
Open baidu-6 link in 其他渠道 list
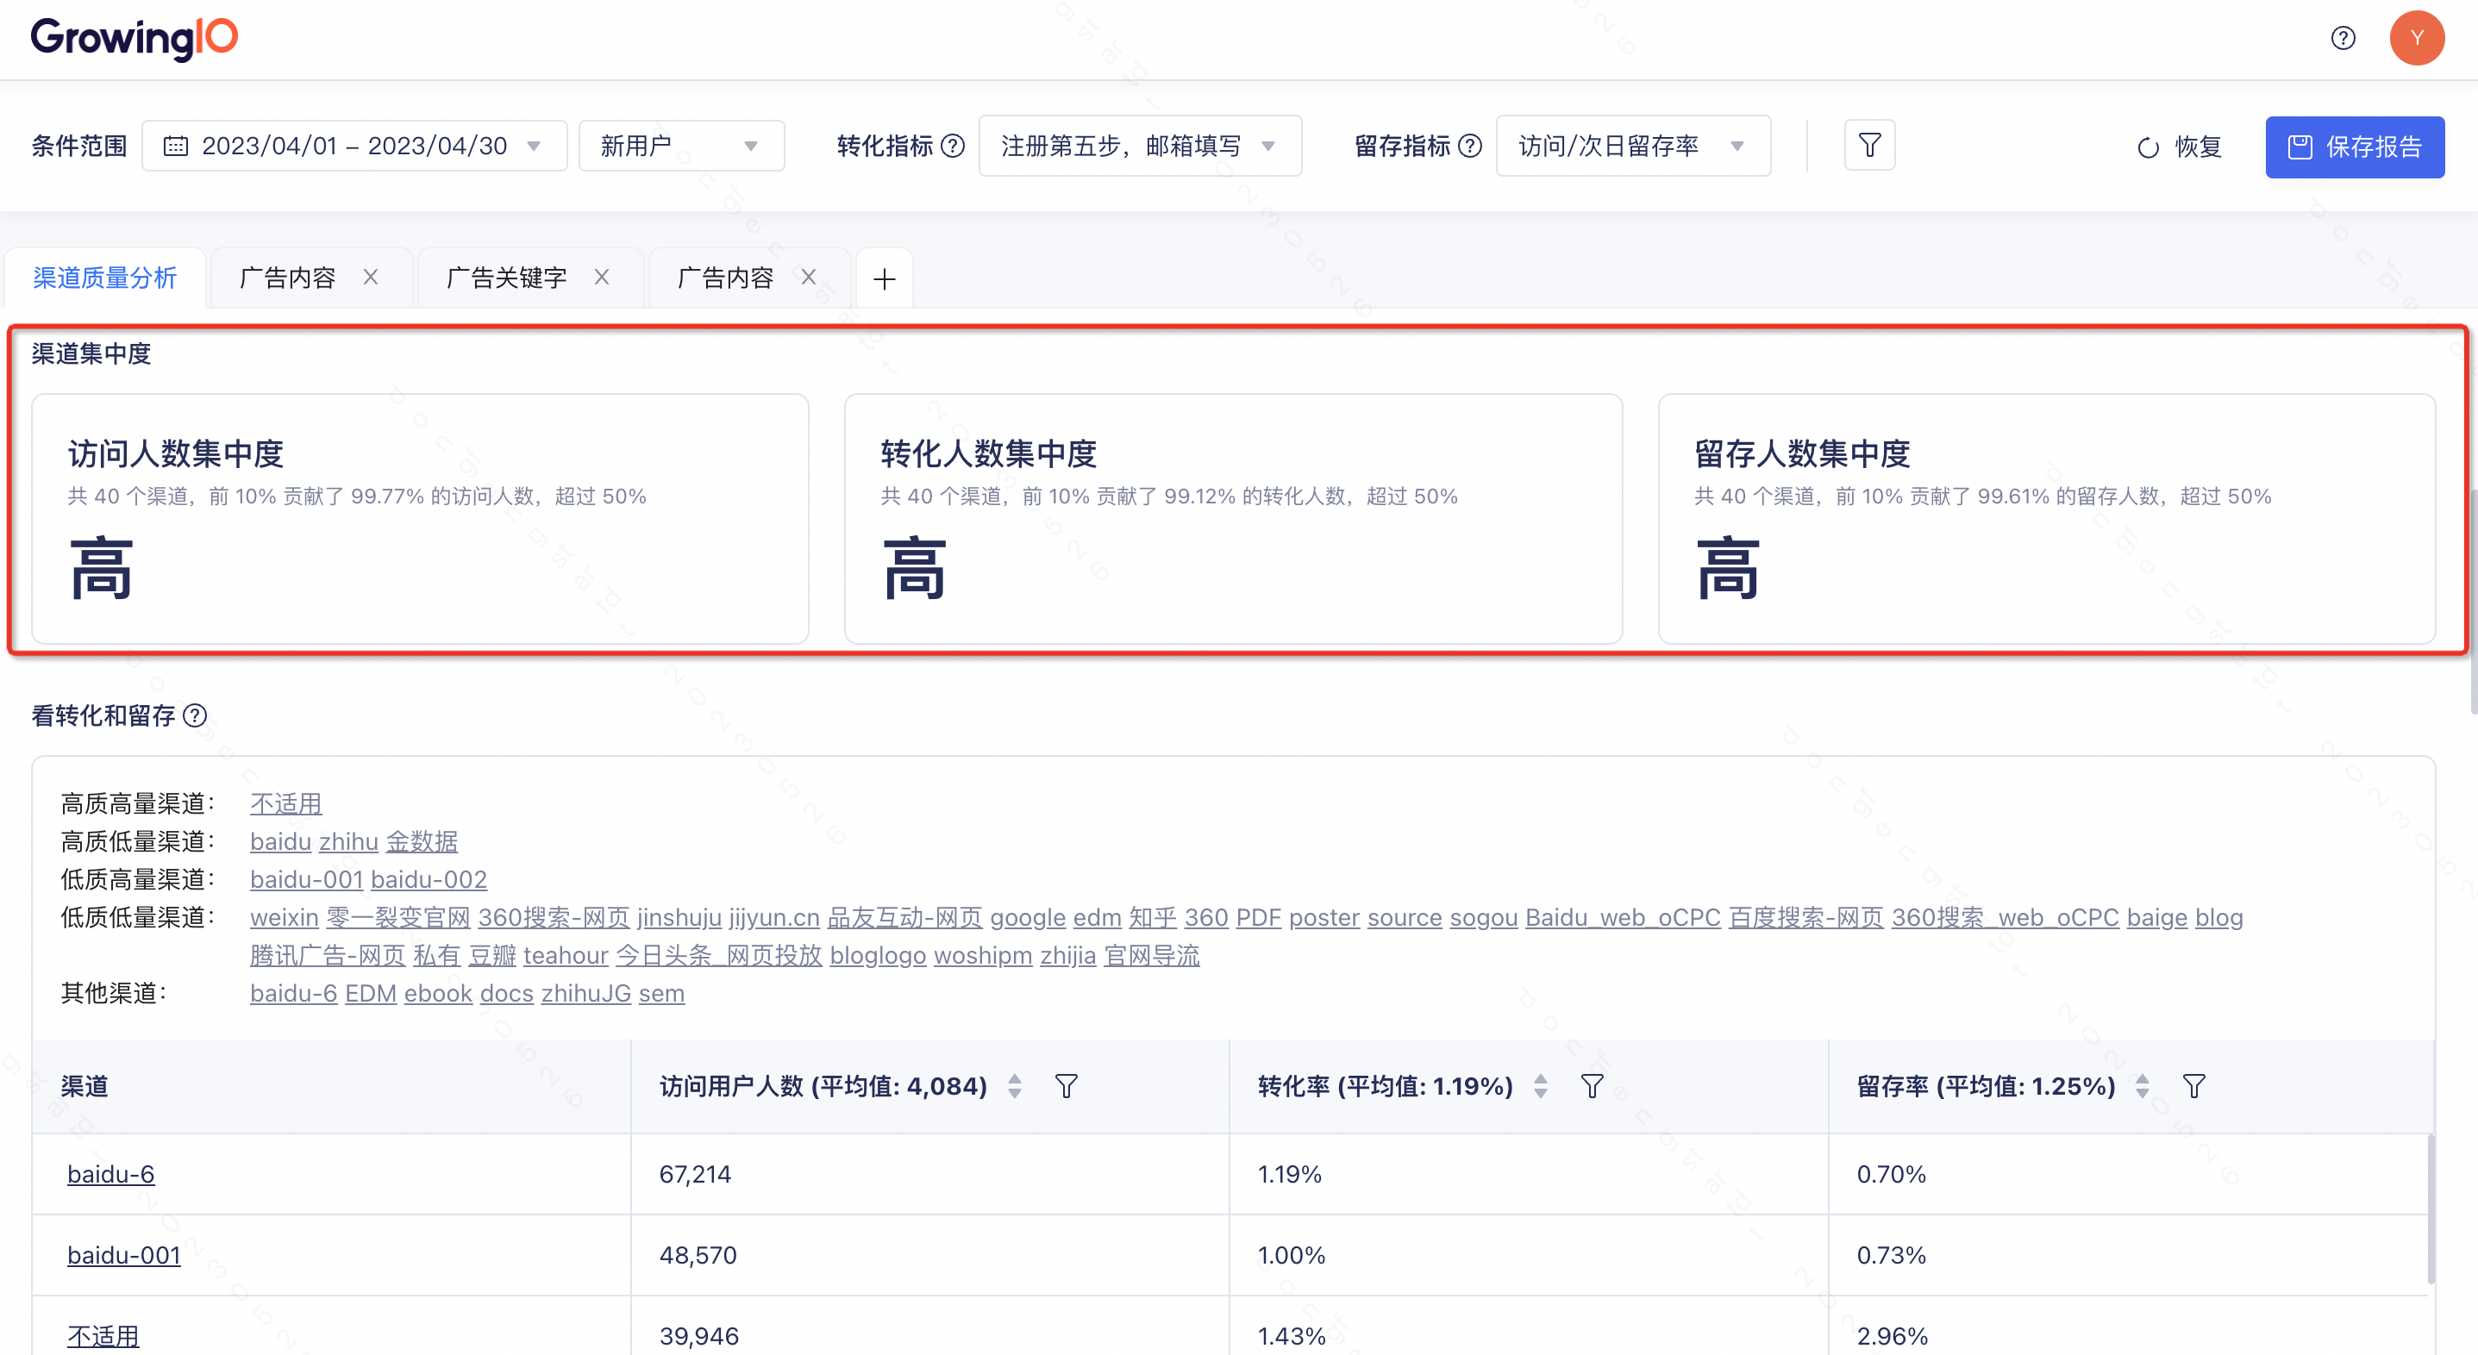click(293, 994)
